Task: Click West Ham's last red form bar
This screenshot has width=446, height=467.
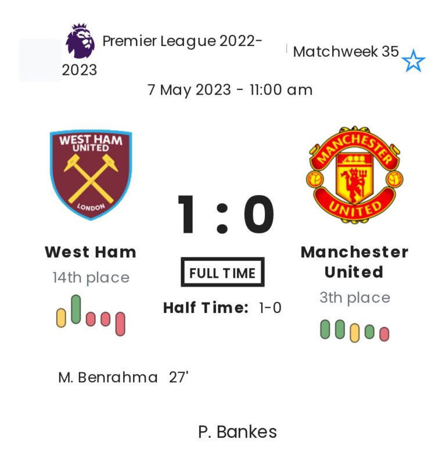Action: point(120,324)
